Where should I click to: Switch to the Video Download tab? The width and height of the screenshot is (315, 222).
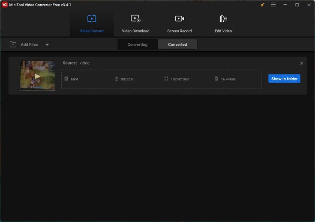[135, 24]
